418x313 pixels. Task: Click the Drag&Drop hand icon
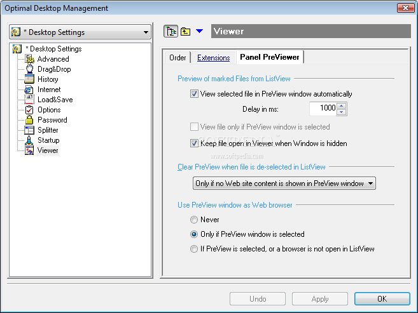tap(29, 69)
